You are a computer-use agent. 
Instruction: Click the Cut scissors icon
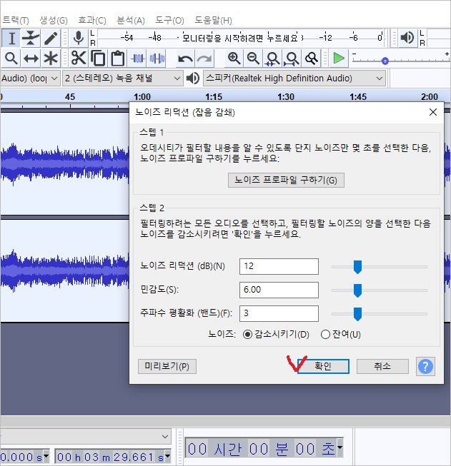click(78, 59)
